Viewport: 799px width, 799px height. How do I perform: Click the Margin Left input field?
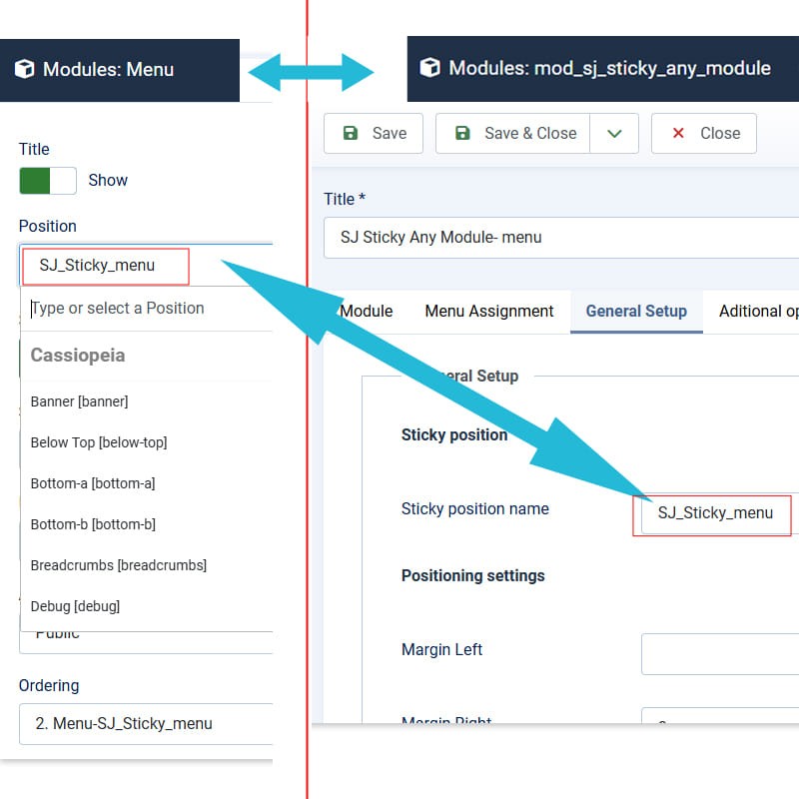tap(720, 654)
